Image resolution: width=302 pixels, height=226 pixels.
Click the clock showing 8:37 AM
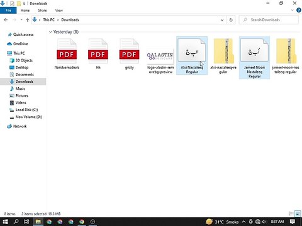277,222
